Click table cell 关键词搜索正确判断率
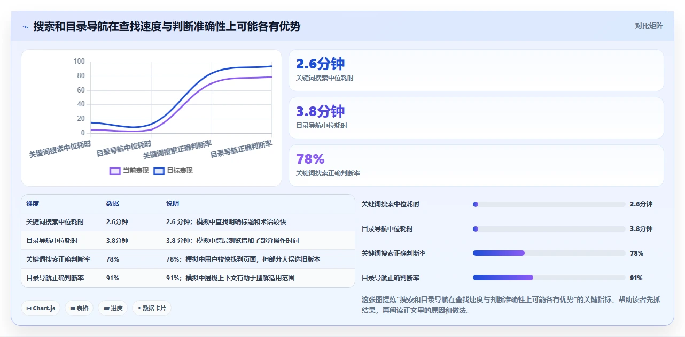Screen dimensions: 685x337 pos(58,259)
